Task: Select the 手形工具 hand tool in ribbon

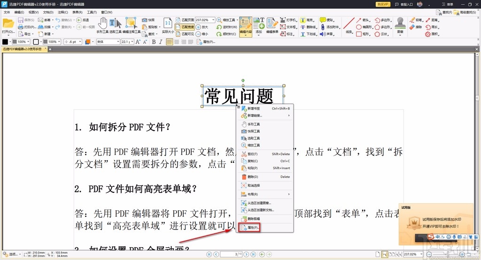Action: pos(102,25)
